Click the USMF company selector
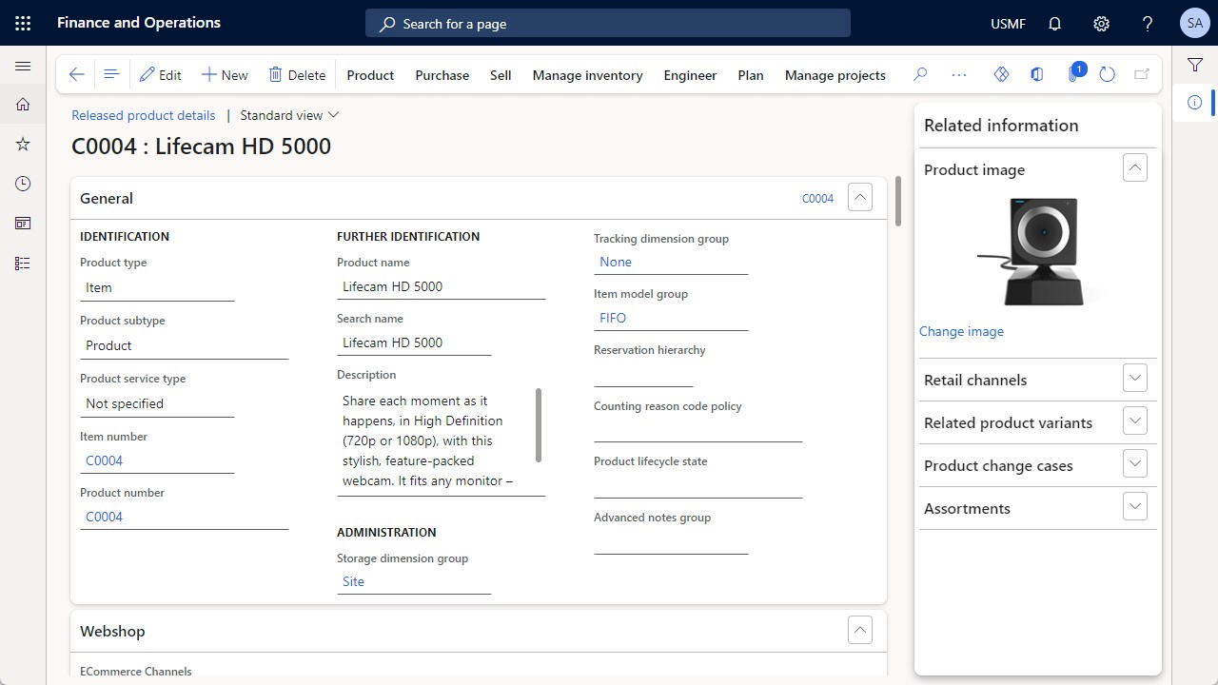The image size is (1218, 685). pyautogui.click(x=1008, y=24)
